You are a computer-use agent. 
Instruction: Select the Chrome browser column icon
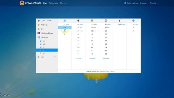[x=92, y=21]
